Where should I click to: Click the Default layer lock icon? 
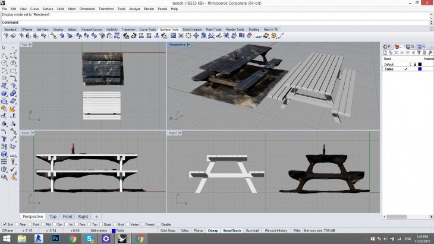414,64
